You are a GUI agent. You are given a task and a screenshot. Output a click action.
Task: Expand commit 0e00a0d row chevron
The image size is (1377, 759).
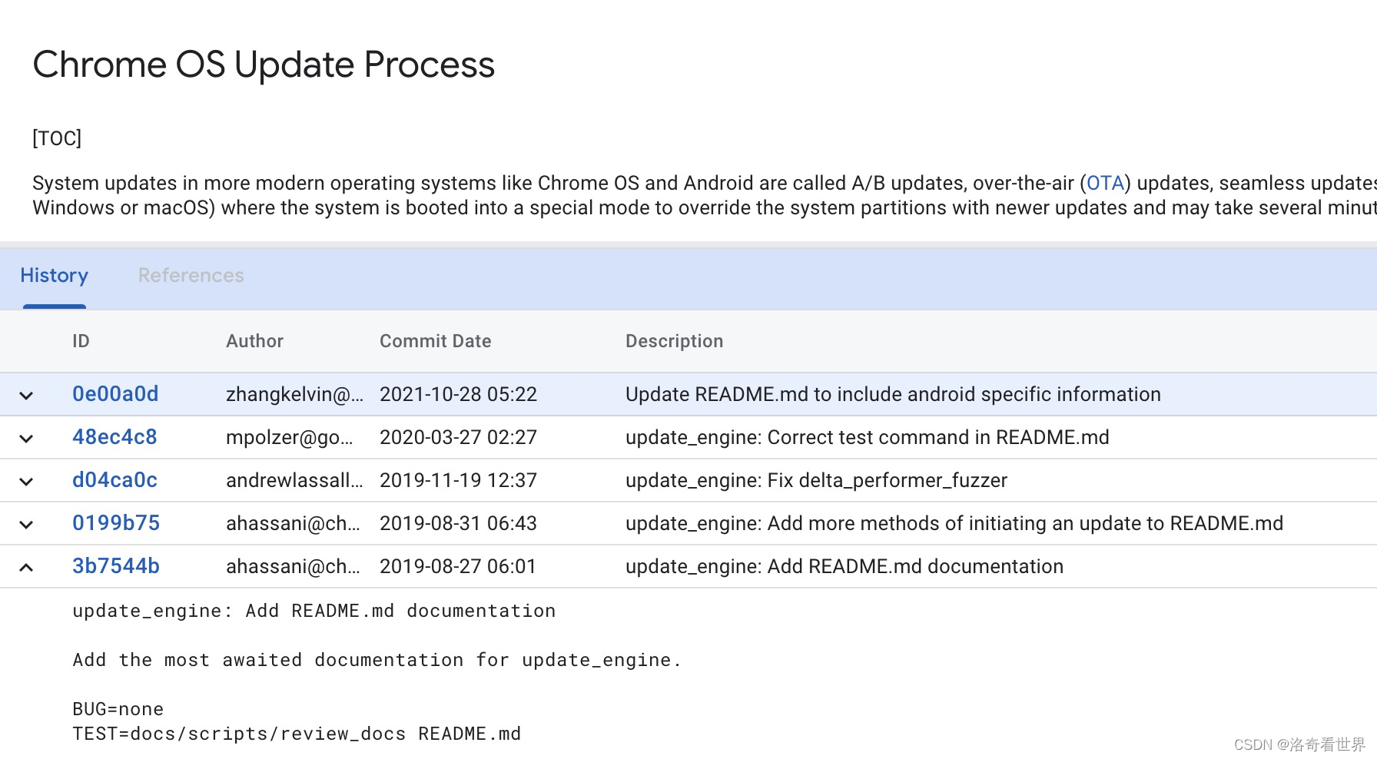coord(26,396)
